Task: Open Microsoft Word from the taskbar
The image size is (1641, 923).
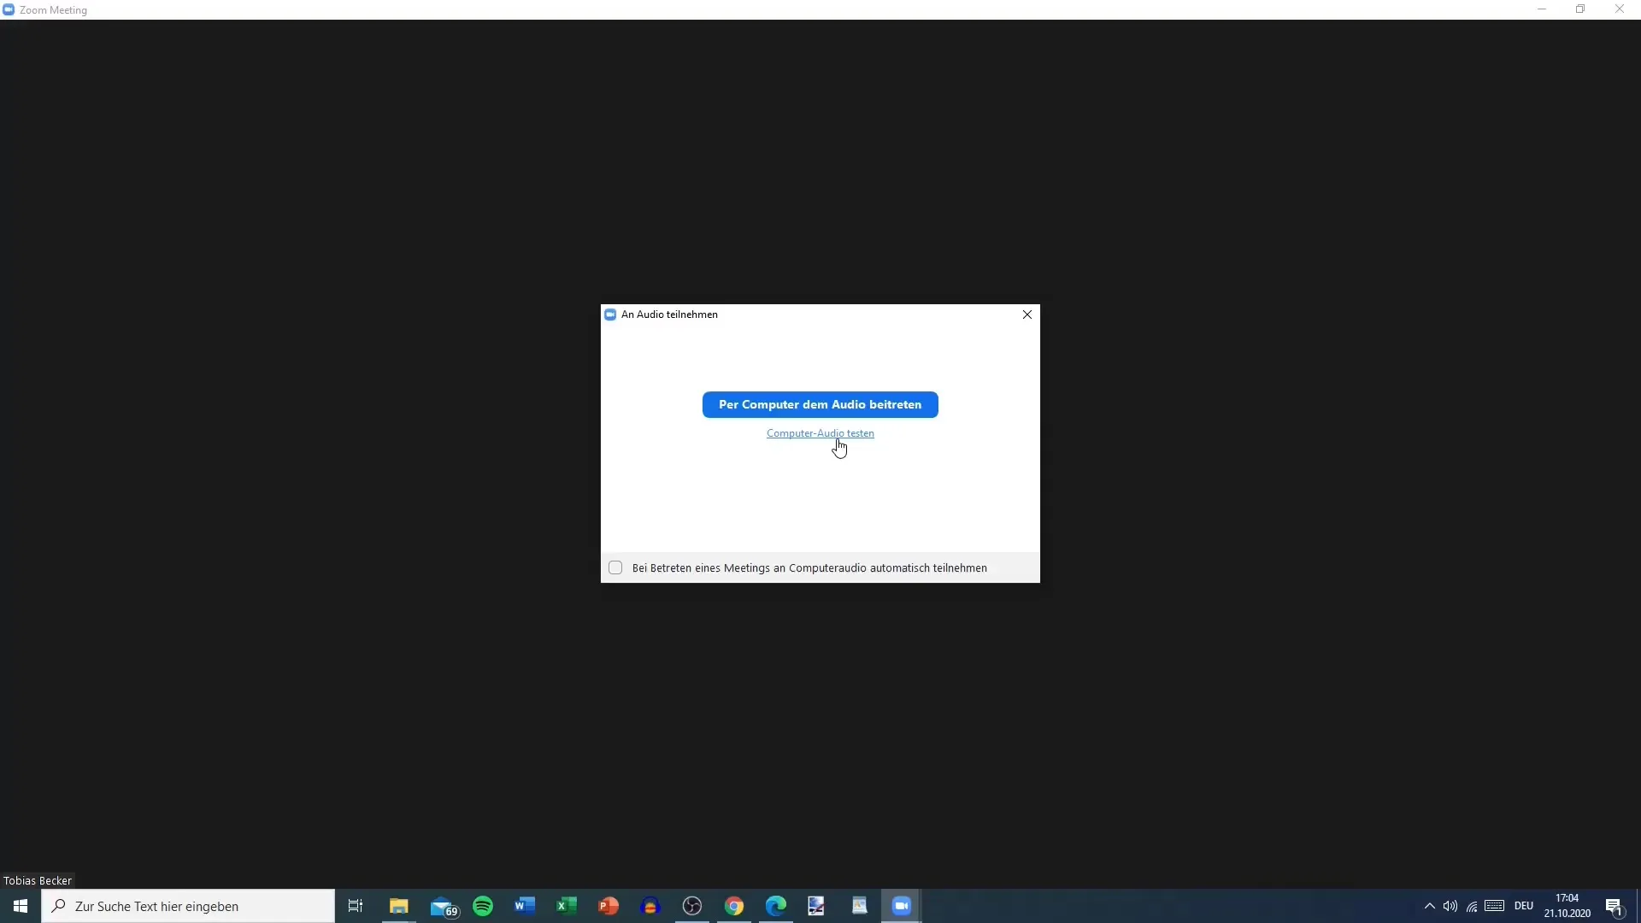Action: [525, 906]
